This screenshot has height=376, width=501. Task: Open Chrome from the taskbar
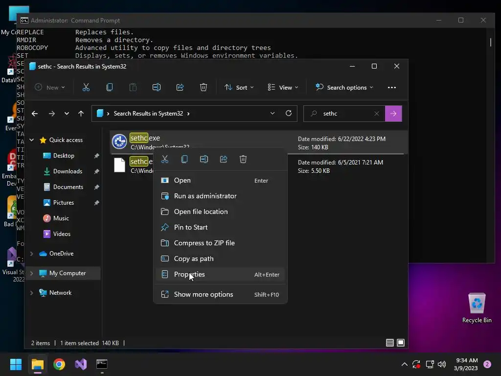[x=59, y=364]
